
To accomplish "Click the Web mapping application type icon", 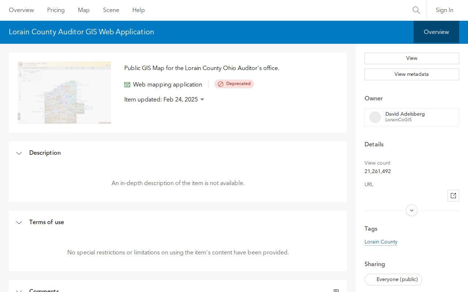I will point(127,85).
